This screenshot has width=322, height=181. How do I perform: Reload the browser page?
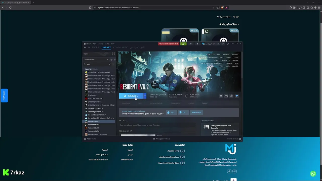pyautogui.click(x=10, y=8)
